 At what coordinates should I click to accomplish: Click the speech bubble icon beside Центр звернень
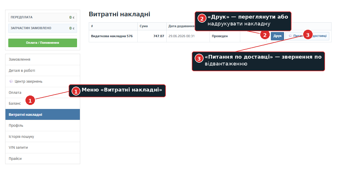11,81
